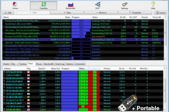Click the flag icon of the 3,169 K peer
The height and width of the screenshot is (112, 169).
click(28, 110)
